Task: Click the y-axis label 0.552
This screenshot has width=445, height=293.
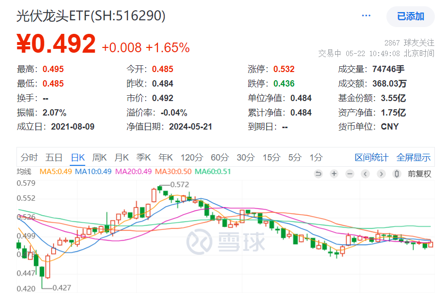Action: pos(26,198)
